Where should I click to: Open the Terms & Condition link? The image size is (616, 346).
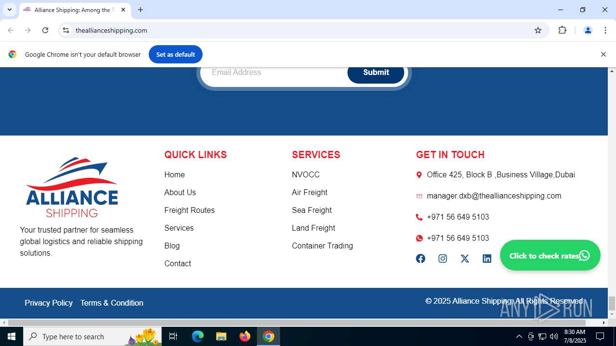click(112, 303)
